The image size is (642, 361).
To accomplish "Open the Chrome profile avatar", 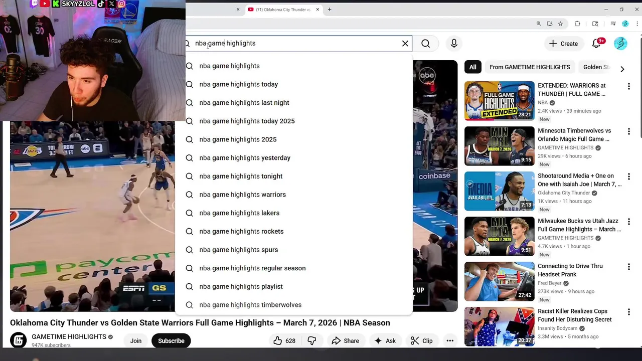I will pos(625,24).
